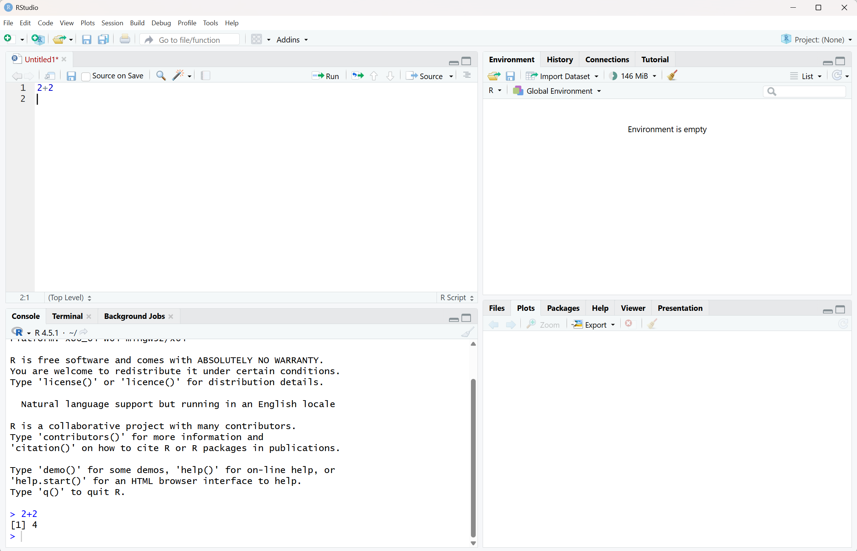Screen dimensions: 857x551
Task: Click Show in new window icon
Action: click(x=50, y=76)
